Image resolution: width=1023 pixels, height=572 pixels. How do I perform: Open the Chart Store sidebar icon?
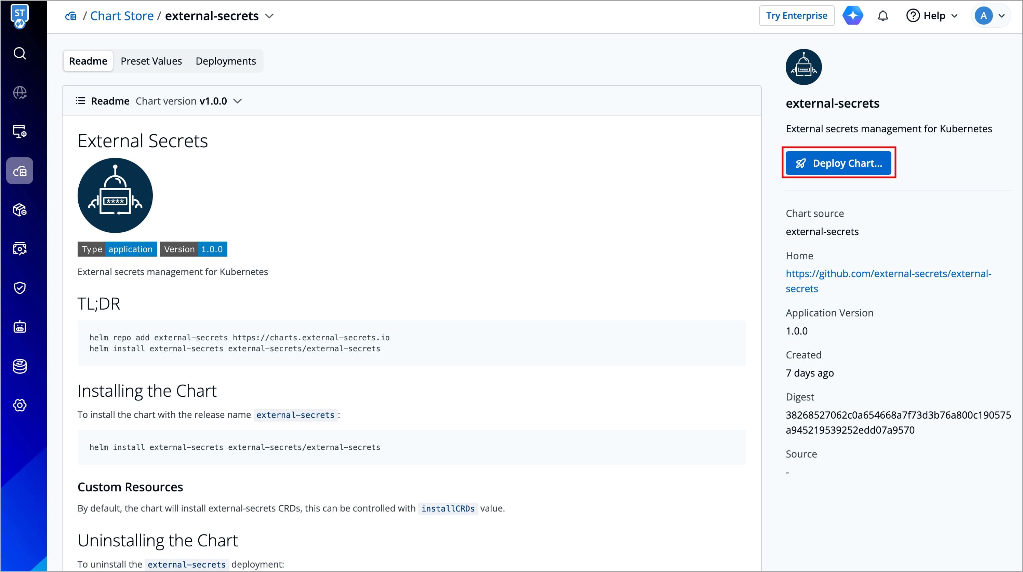19,171
